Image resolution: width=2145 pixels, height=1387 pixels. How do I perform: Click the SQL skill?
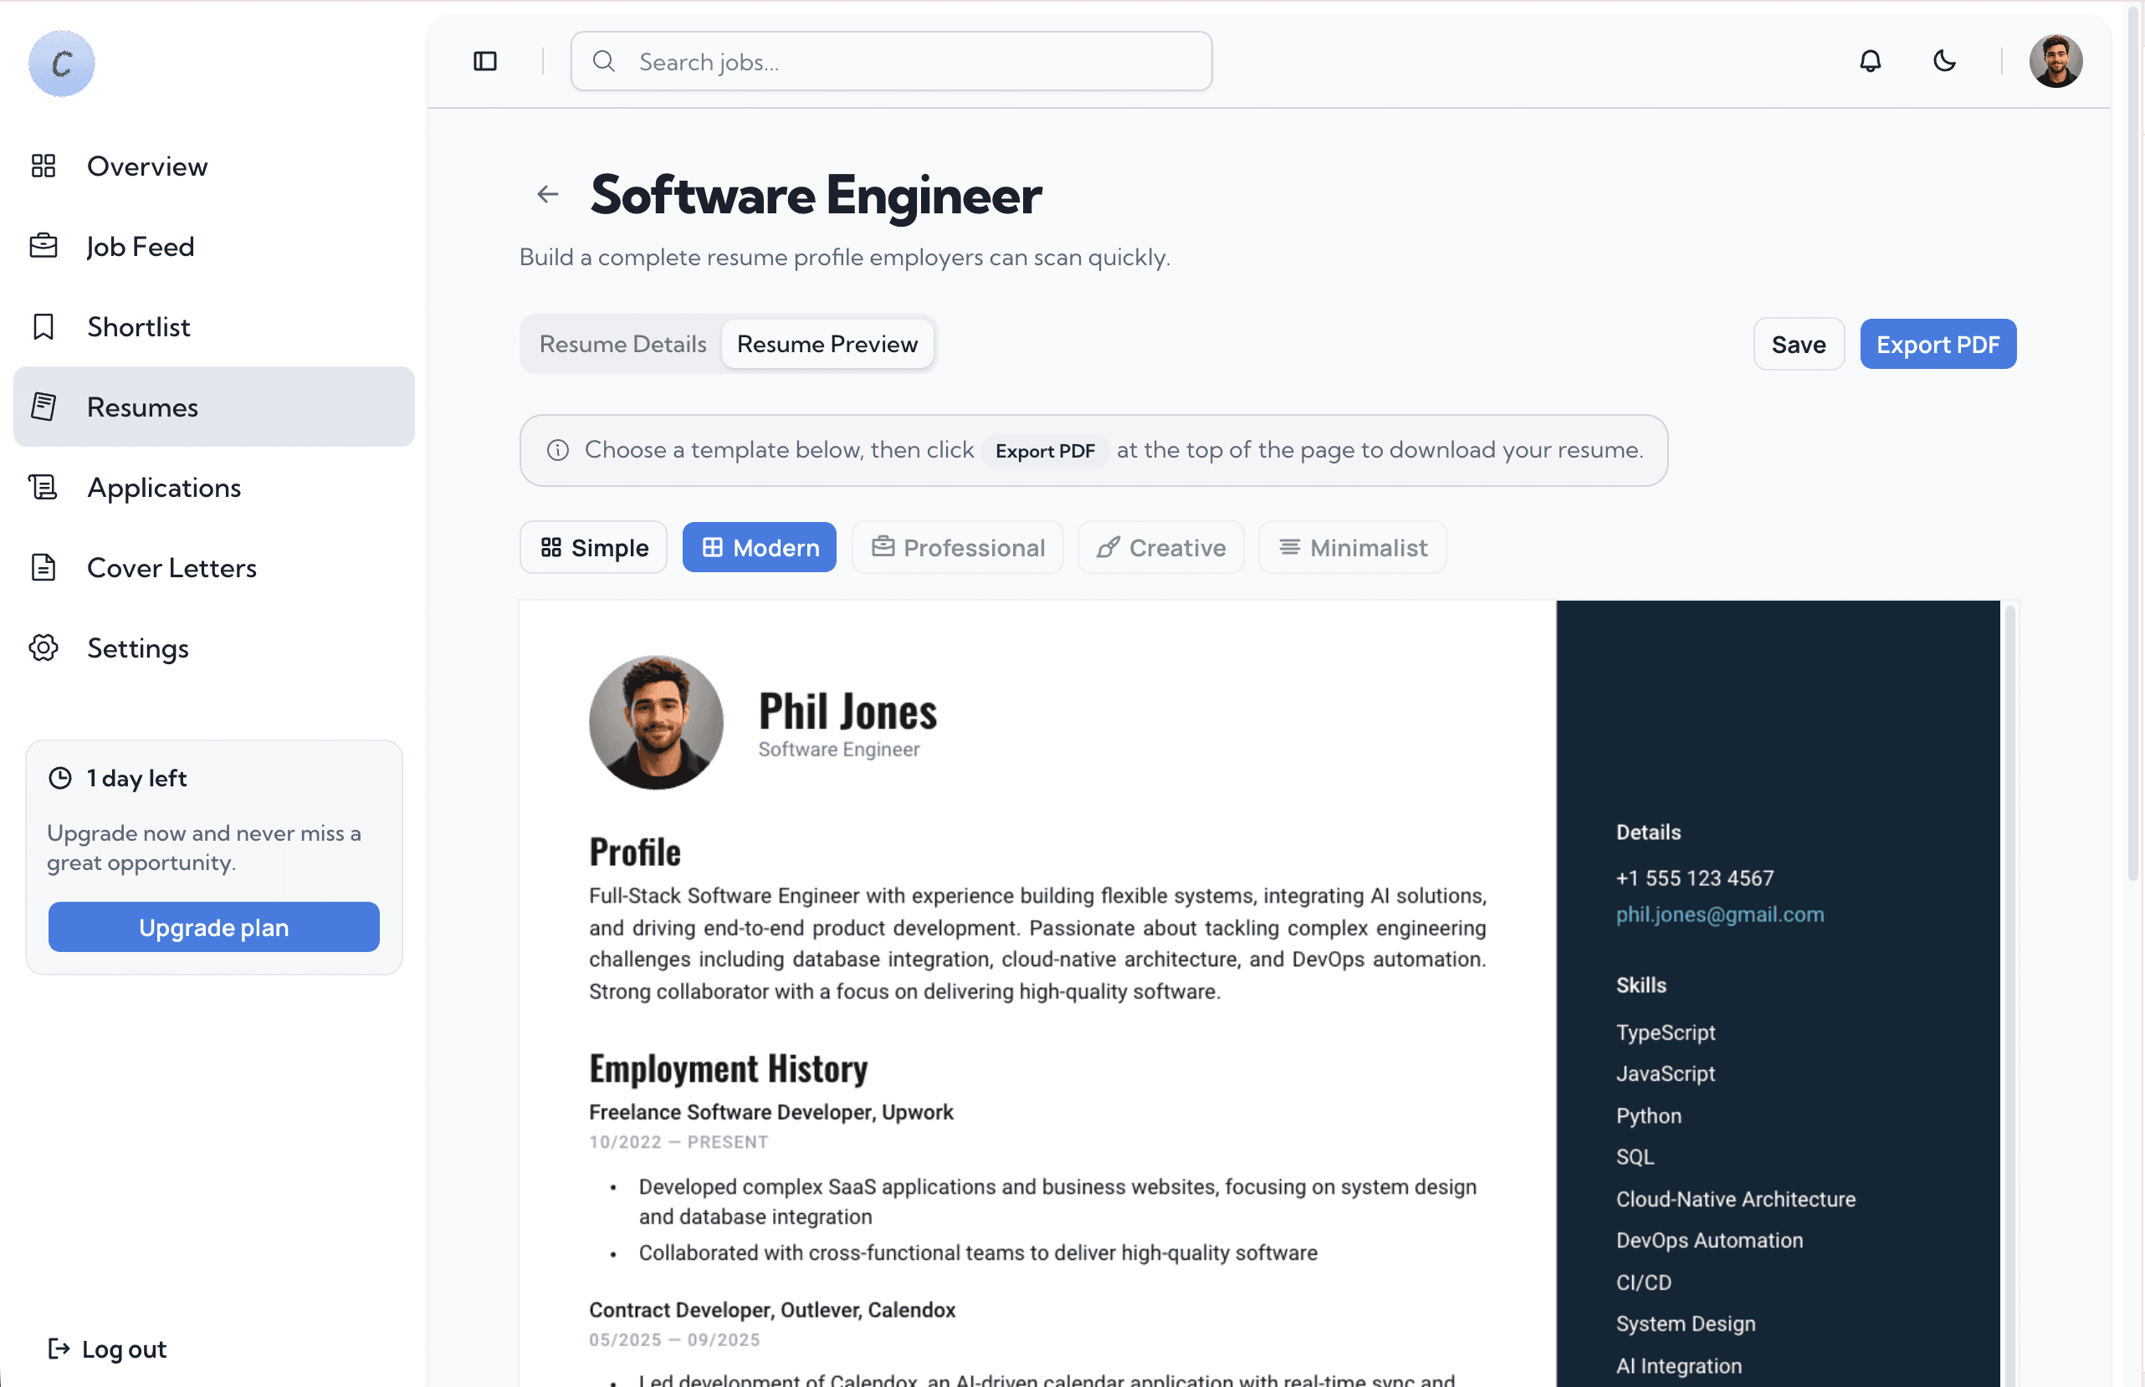point(1635,1157)
